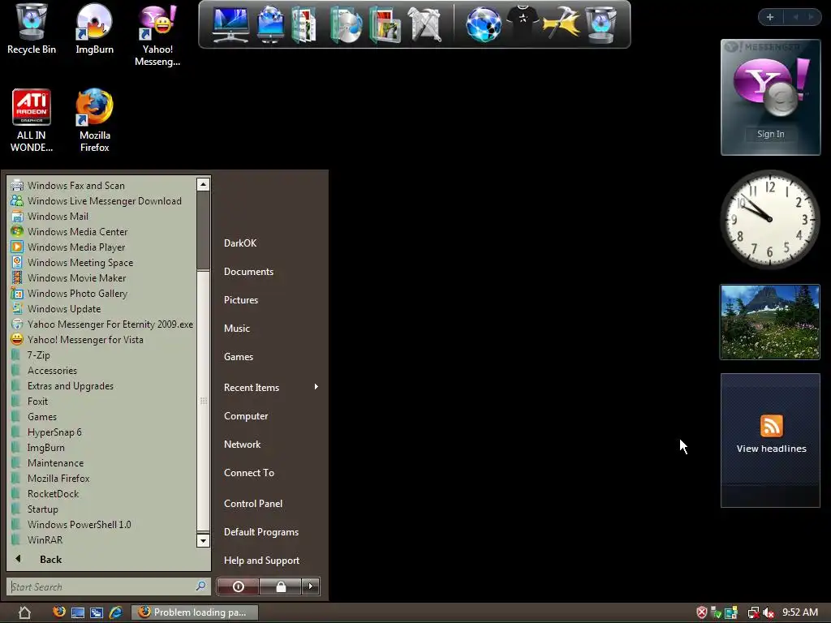Click Sign In on Yahoo Messenger gadget

(770, 134)
